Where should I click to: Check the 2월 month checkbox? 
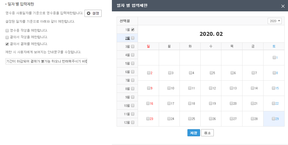point(133,38)
